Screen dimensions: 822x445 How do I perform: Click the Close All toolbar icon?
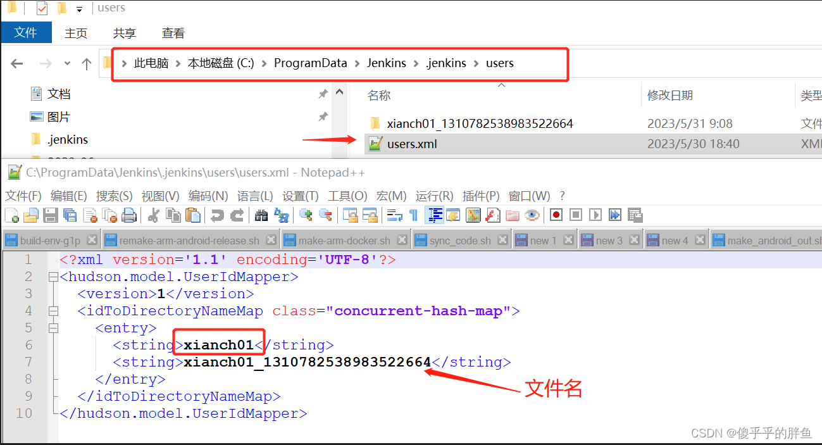109,215
